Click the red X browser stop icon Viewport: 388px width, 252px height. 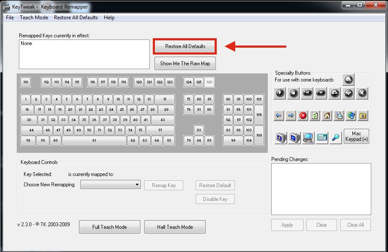pos(303,115)
